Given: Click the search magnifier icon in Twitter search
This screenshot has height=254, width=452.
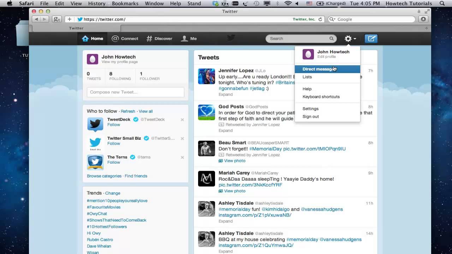Looking at the screenshot, I should coord(331,38).
